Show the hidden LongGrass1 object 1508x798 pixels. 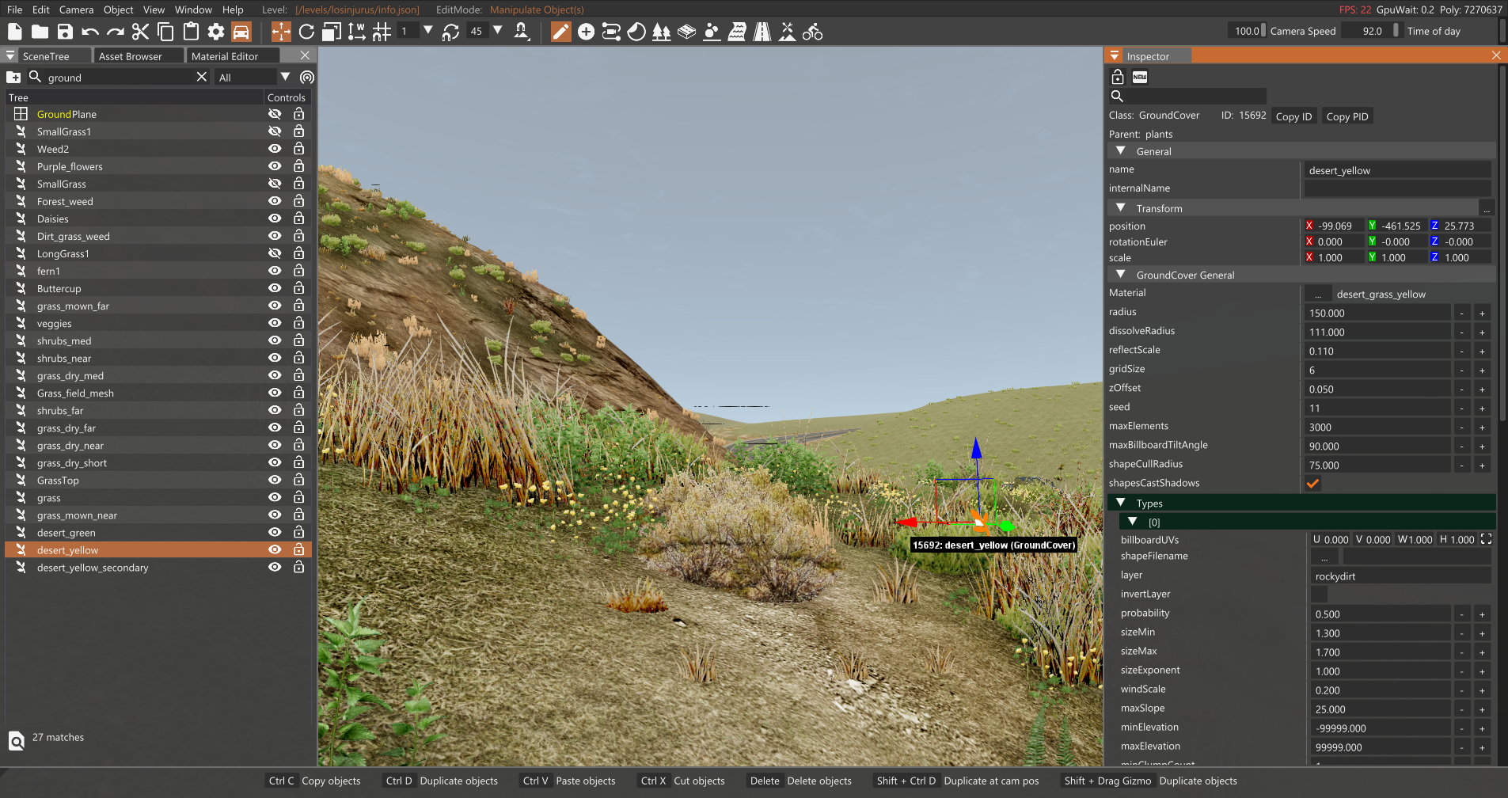pos(275,253)
